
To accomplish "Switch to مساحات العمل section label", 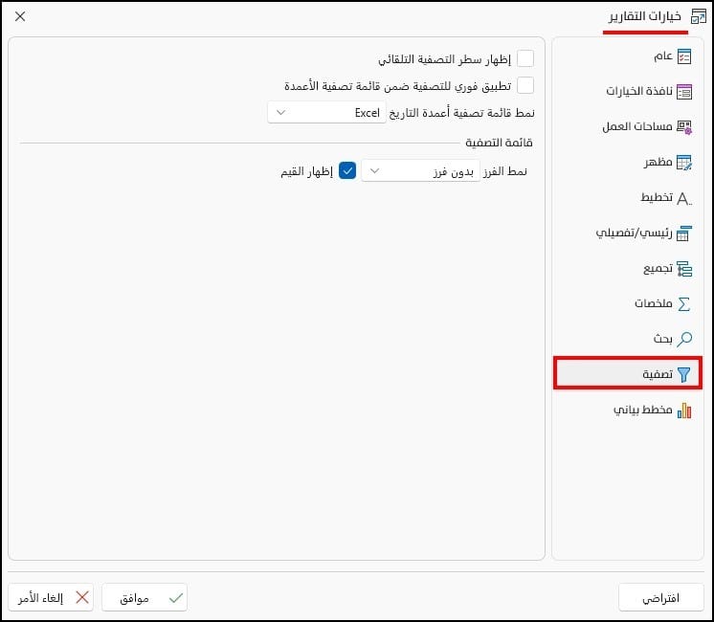I will pos(637,126).
